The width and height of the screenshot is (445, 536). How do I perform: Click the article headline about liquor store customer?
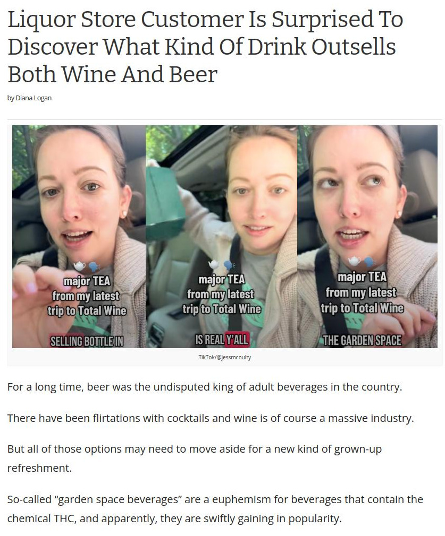(205, 47)
